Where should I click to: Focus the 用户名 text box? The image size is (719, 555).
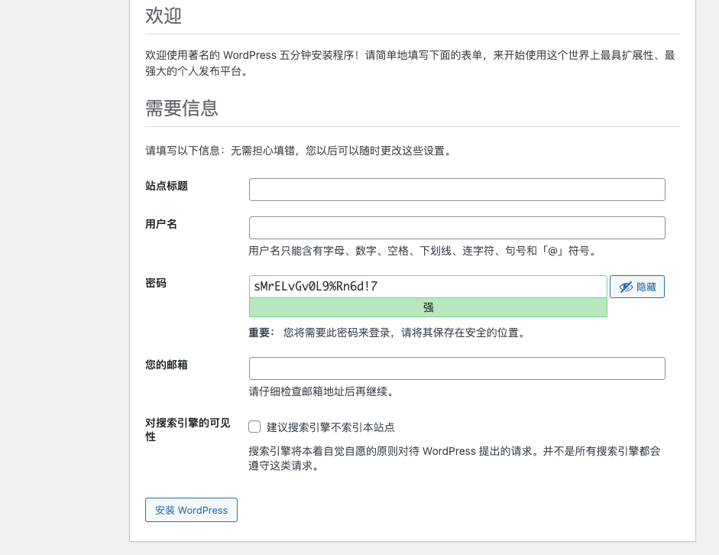pyautogui.click(x=457, y=228)
